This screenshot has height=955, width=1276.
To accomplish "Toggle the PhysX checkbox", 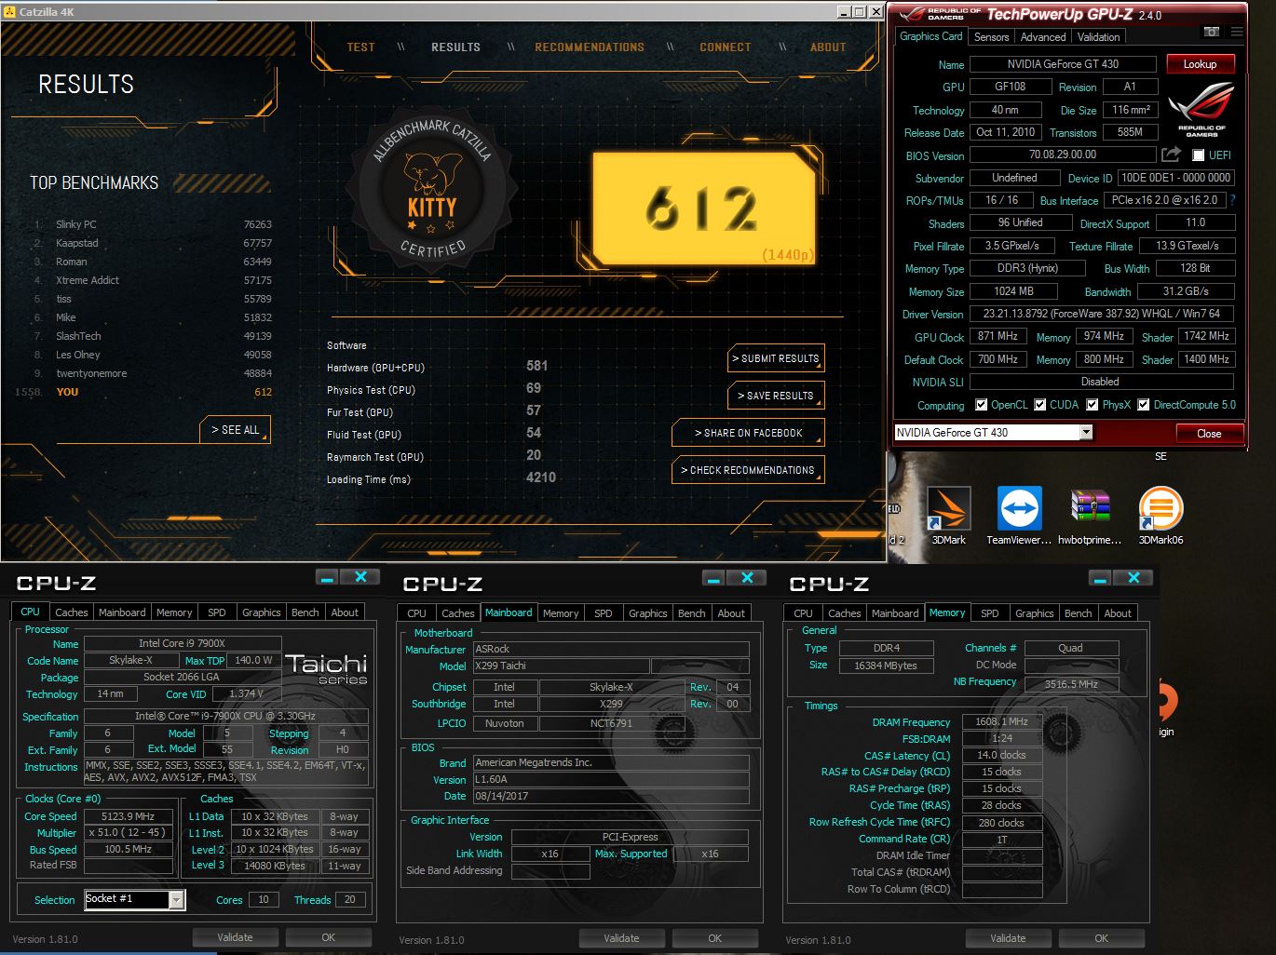I will [x=1092, y=405].
